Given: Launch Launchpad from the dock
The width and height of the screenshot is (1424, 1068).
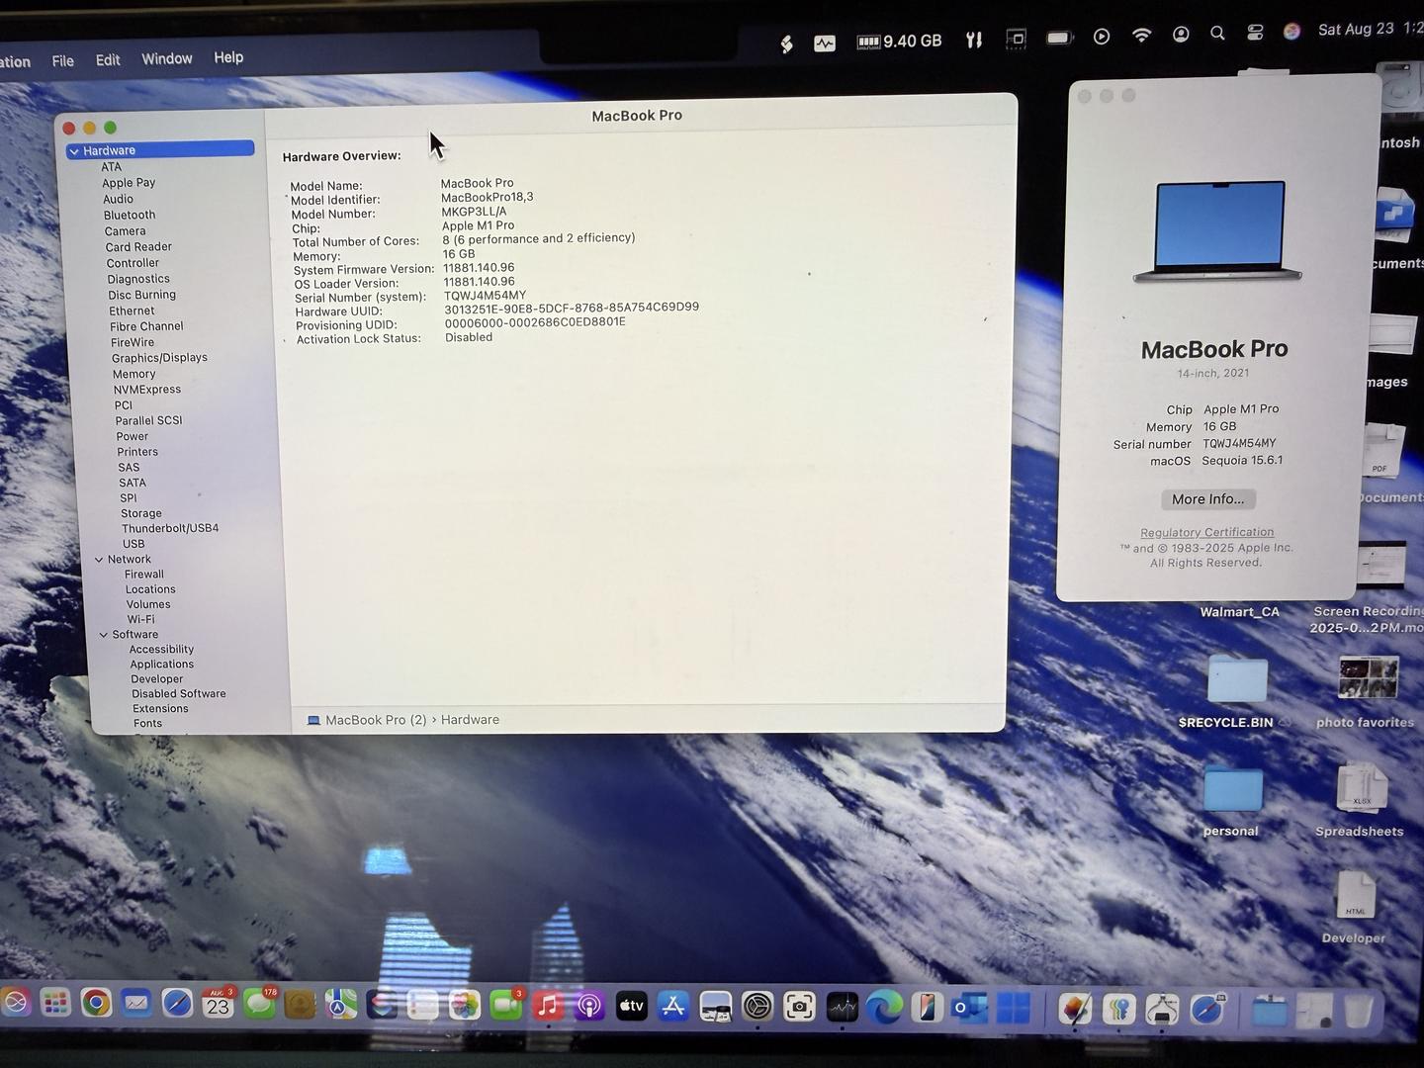Looking at the screenshot, I should click(x=55, y=1004).
